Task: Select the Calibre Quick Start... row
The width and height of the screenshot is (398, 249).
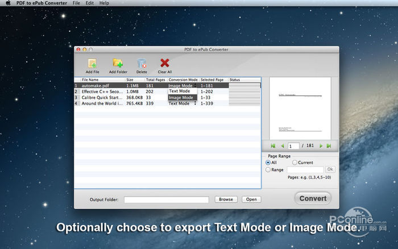Action: point(167,97)
